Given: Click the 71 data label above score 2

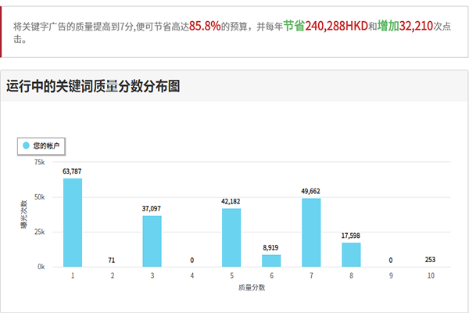Looking at the screenshot, I should tap(112, 259).
